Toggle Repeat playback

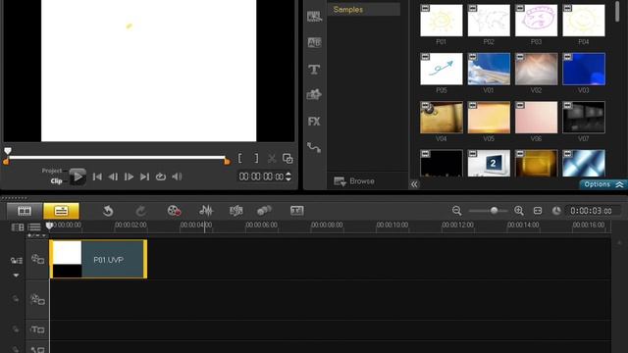(161, 176)
